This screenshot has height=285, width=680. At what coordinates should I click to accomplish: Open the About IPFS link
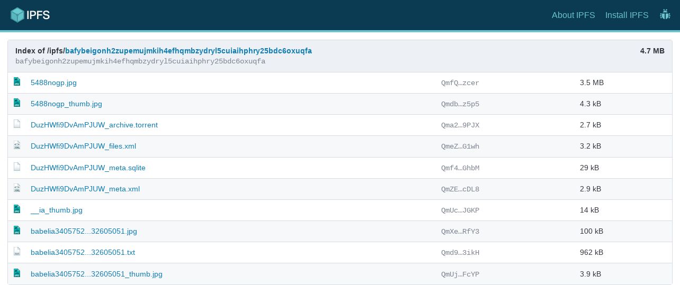pos(574,15)
